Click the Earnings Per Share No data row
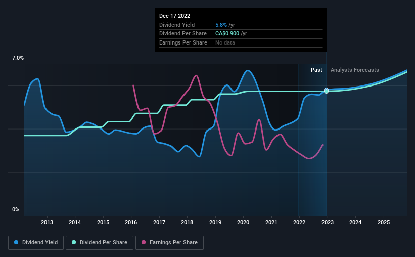This screenshot has width=415, height=257. pos(241,42)
